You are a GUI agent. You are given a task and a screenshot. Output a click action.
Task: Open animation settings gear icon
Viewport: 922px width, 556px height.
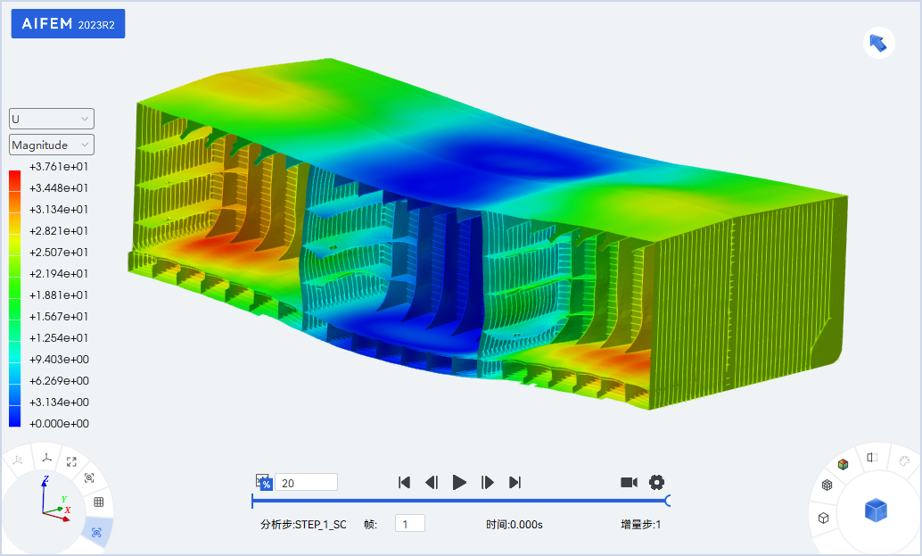click(x=657, y=483)
